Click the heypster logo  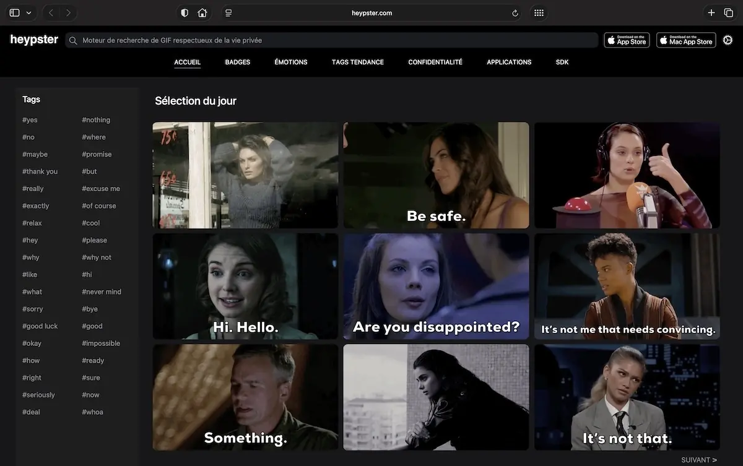[34, 40]
